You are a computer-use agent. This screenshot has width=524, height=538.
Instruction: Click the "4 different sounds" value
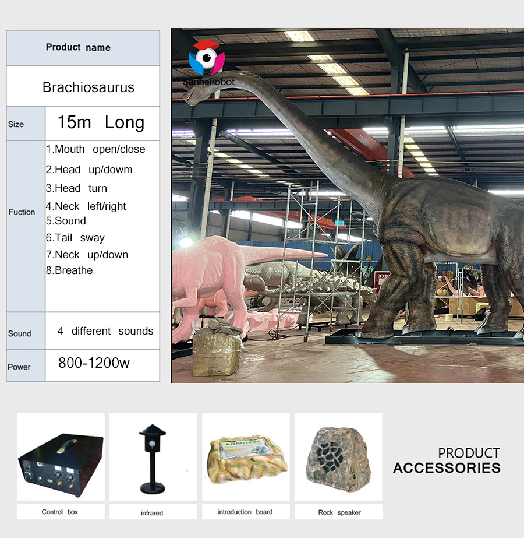coord(105,331)
